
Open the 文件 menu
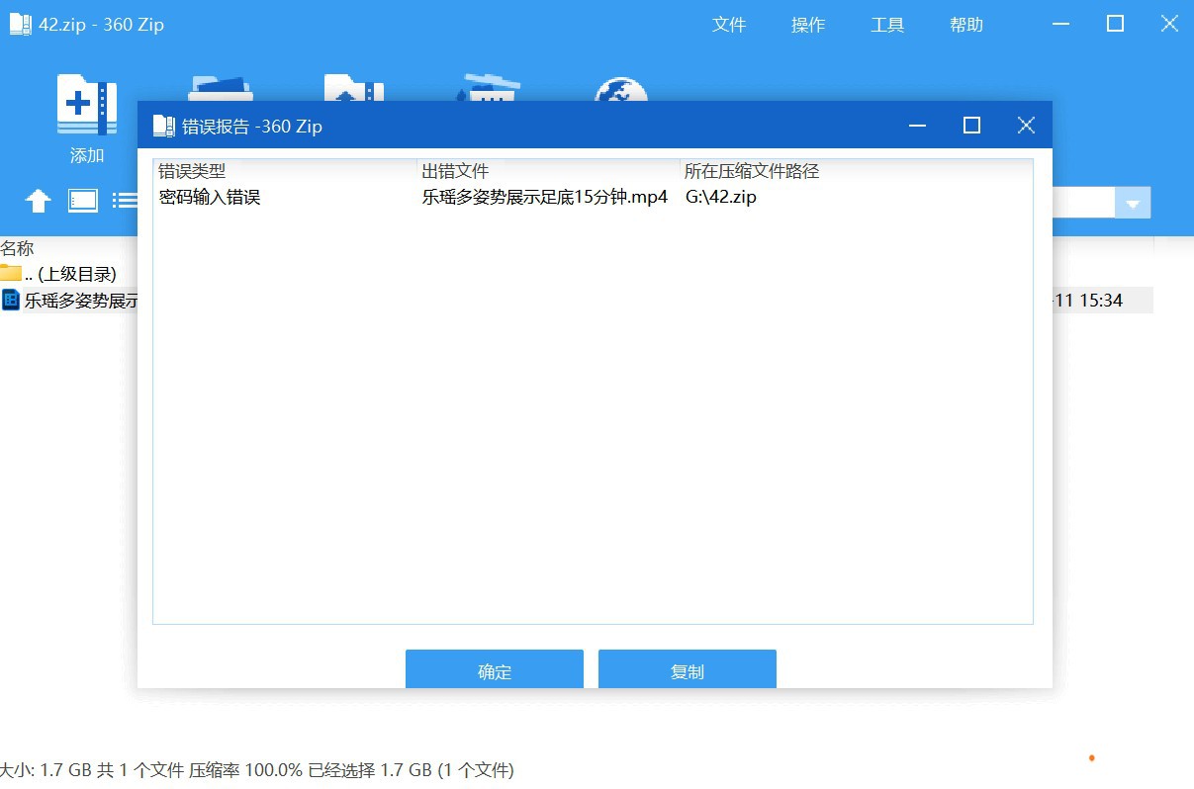(728, 25)
